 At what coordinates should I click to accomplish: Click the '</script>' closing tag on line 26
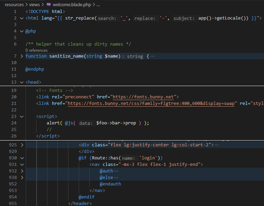click(x=48, y=136)
